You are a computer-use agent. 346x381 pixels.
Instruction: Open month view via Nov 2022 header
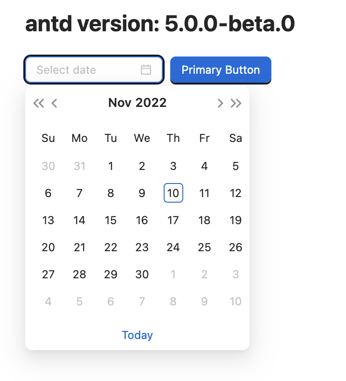[119, 103]
